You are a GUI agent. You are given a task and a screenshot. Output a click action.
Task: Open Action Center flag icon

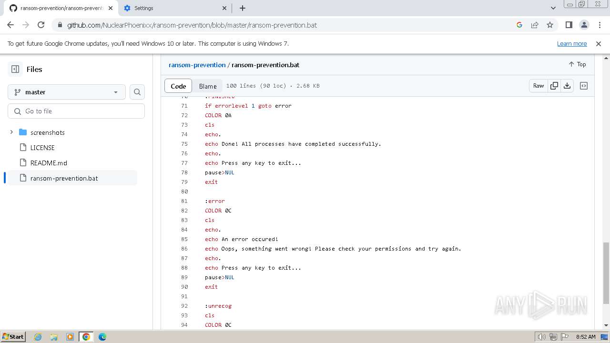tap(564, 337)
